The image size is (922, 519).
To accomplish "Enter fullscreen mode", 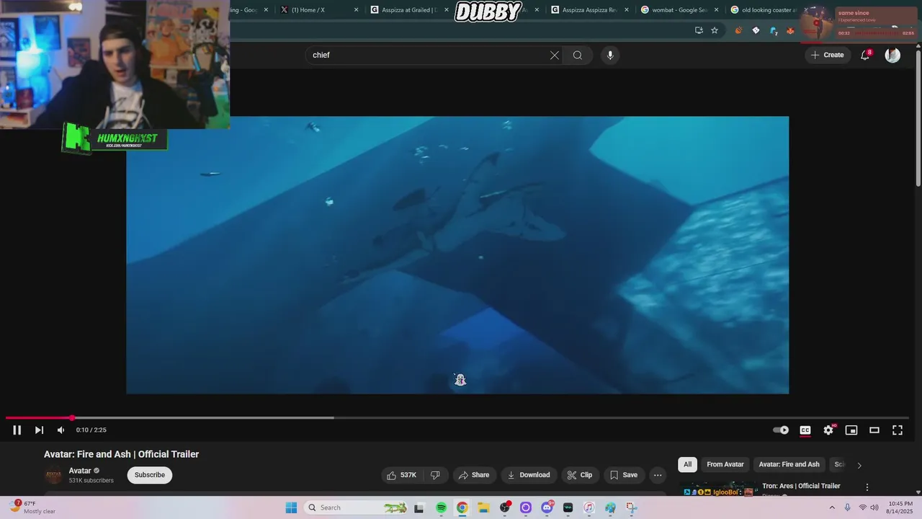I will 898,430.
